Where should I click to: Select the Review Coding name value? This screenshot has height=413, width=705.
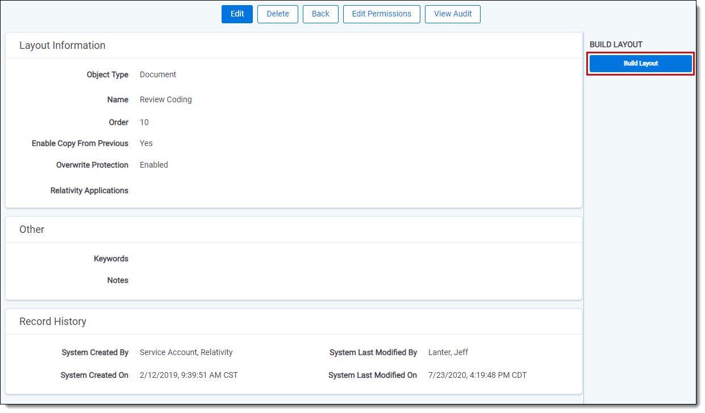(166, 99)
